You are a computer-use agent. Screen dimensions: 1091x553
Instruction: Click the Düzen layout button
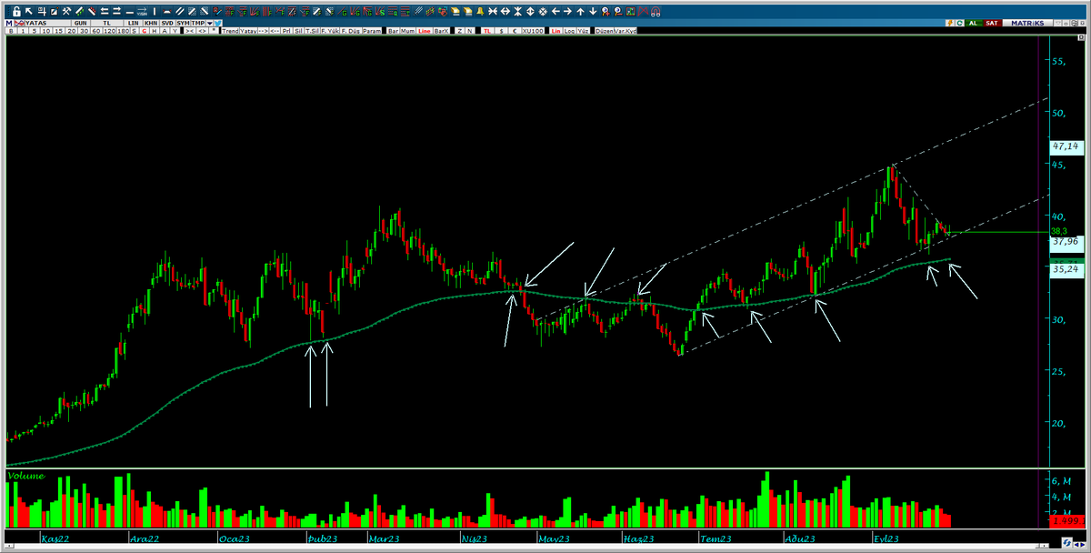604,31
